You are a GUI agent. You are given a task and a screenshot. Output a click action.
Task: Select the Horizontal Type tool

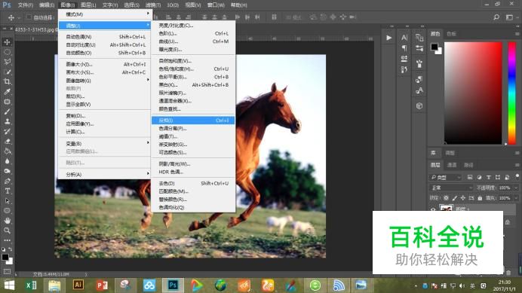pos(7,191)
